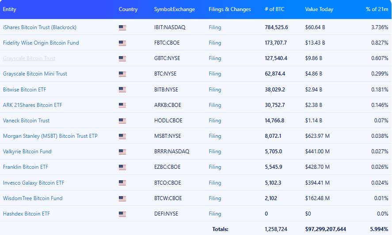Screen dimensions: 392x235
Task: Open Valkyrie Bitcoin Fund entity link
Action: pyautogui.click(x=27, y=152)
